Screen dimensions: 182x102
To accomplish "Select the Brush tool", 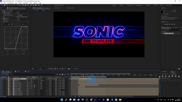I will (31, 5).
